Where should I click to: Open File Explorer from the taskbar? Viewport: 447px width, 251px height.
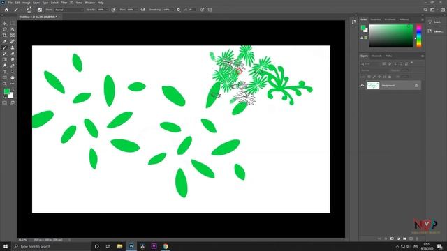(x=119, y=246)
